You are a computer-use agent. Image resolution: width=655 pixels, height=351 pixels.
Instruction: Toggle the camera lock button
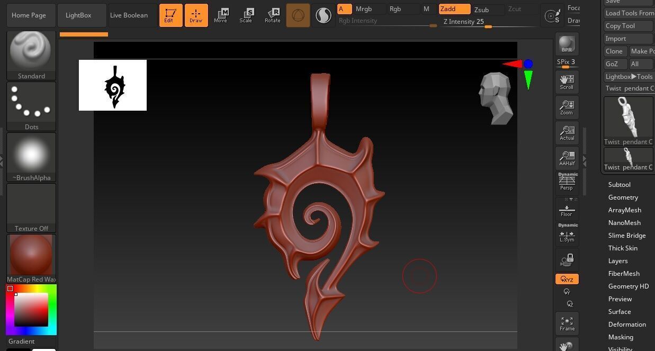[x=567, y=260]
